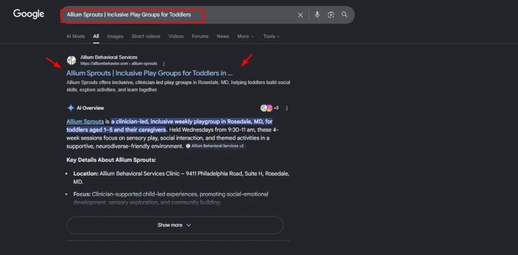The image size is (518, 255).
Task: Click Allium Behavioral Services site favicon
Action: pyautogui.click(x=71, y=60)
